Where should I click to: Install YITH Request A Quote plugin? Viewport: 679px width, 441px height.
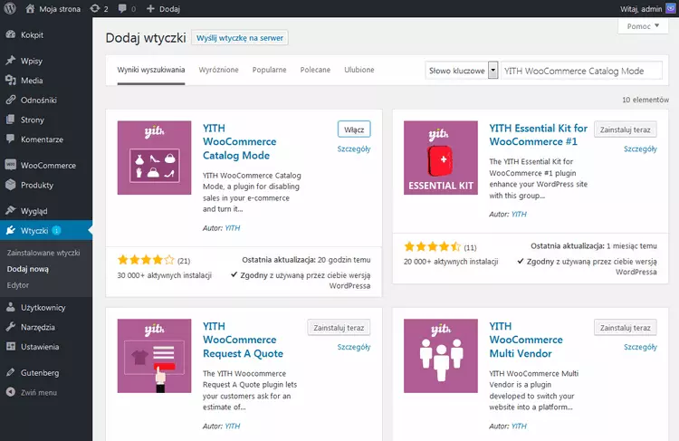(339, 328)
